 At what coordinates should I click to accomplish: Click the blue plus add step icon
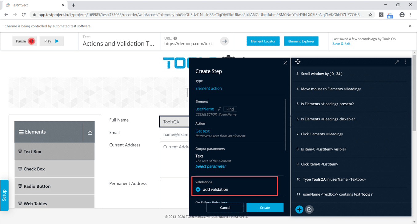[299, 210]
